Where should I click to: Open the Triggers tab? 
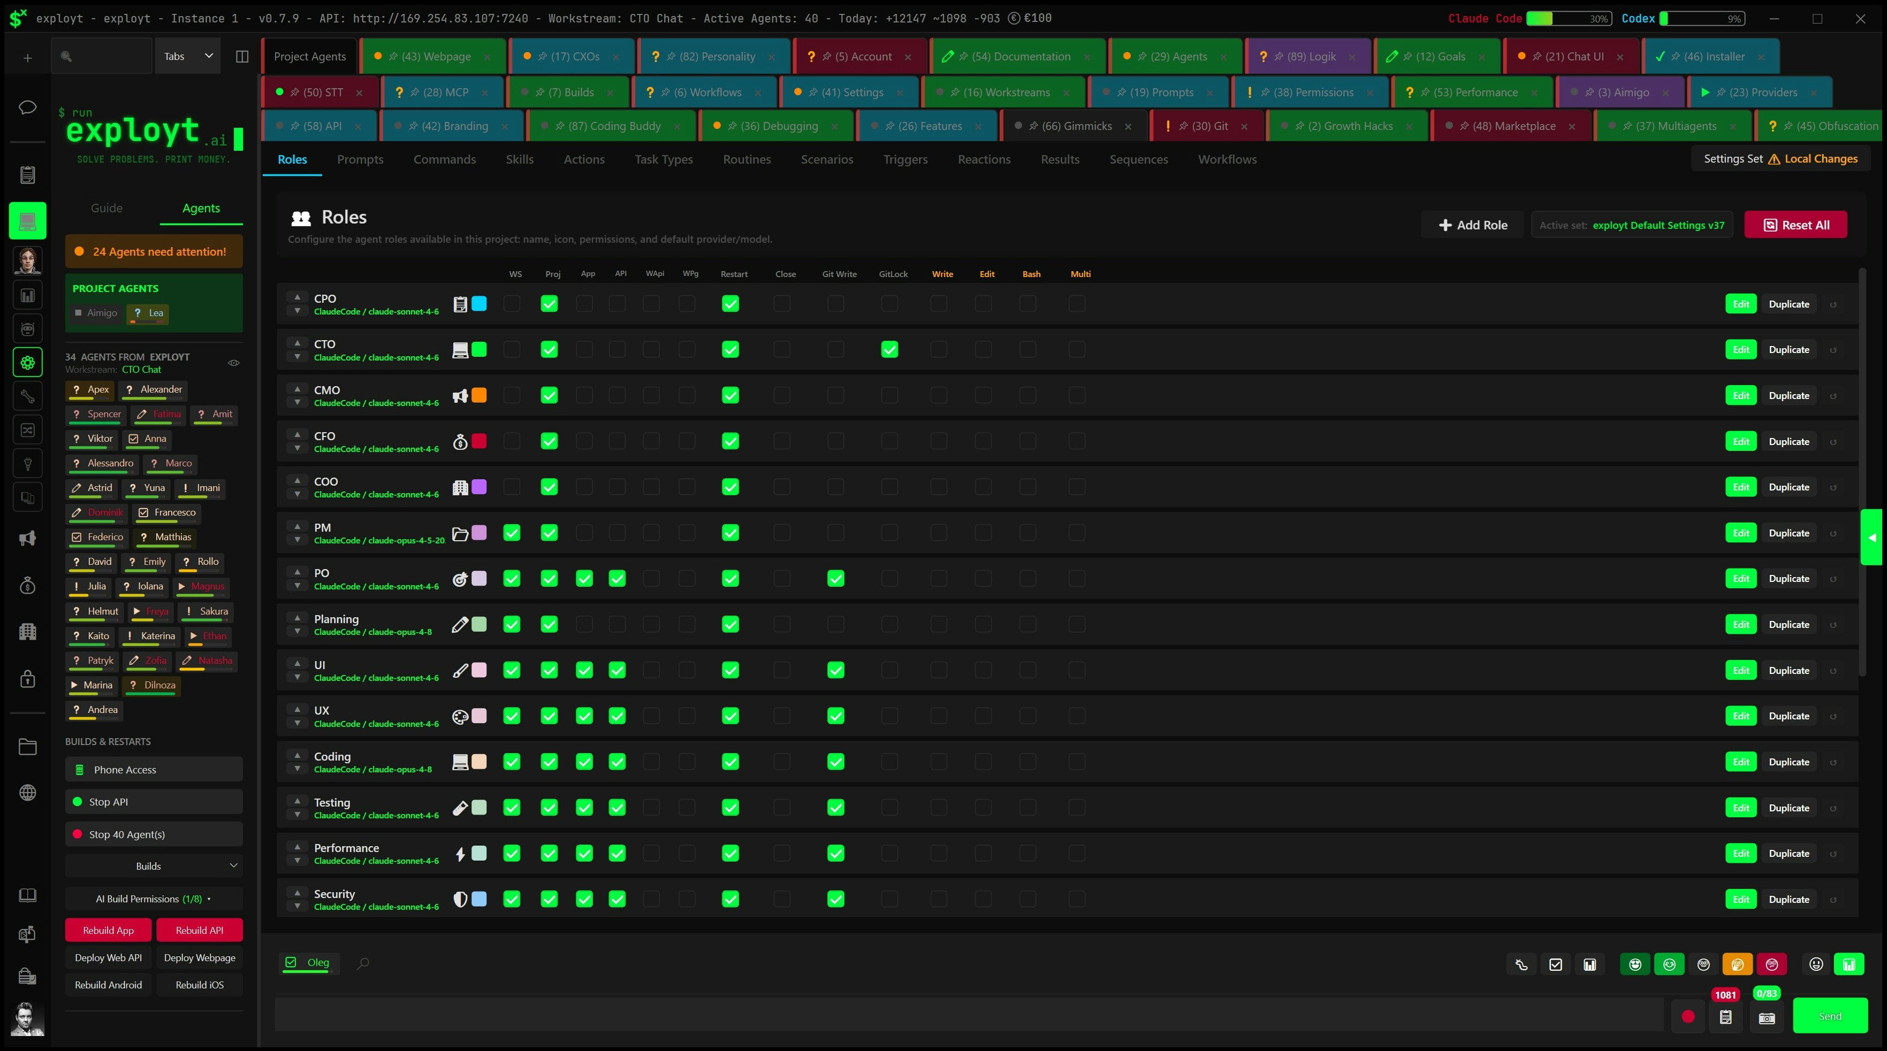pyautogui.click(x=904, y=159)
